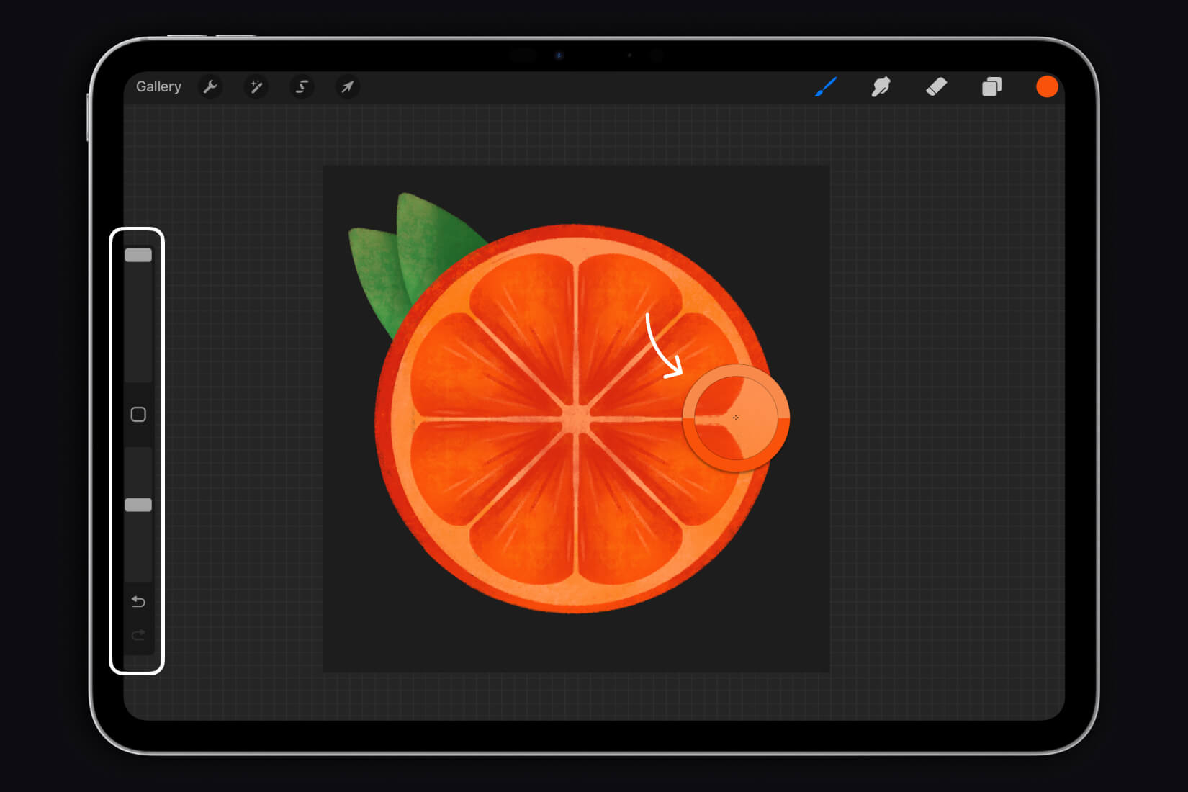Select the Selection S-shaped tool
This screenshot has width=1188, height=792.
(x=302, y=87)
